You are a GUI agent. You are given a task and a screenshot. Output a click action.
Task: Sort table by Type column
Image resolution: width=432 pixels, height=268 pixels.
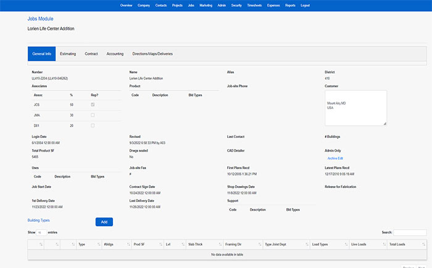point(89,245)
